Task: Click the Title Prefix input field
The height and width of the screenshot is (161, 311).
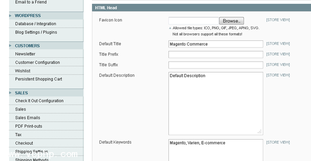Action: [216, 54]
